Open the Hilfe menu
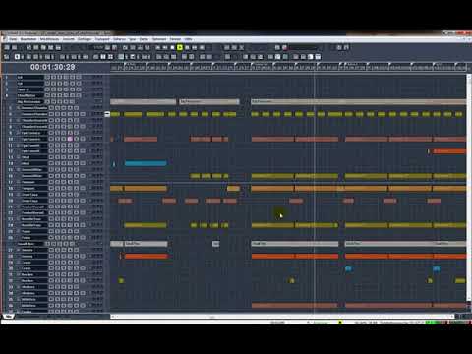This screenshot has width=472, height=354. point(188,39)
